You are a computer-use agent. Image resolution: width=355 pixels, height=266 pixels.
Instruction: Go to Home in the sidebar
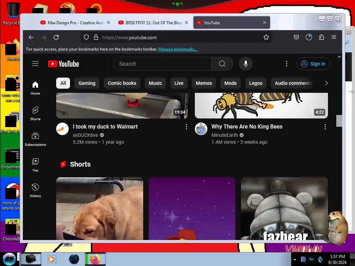click(x=35, y=88)
